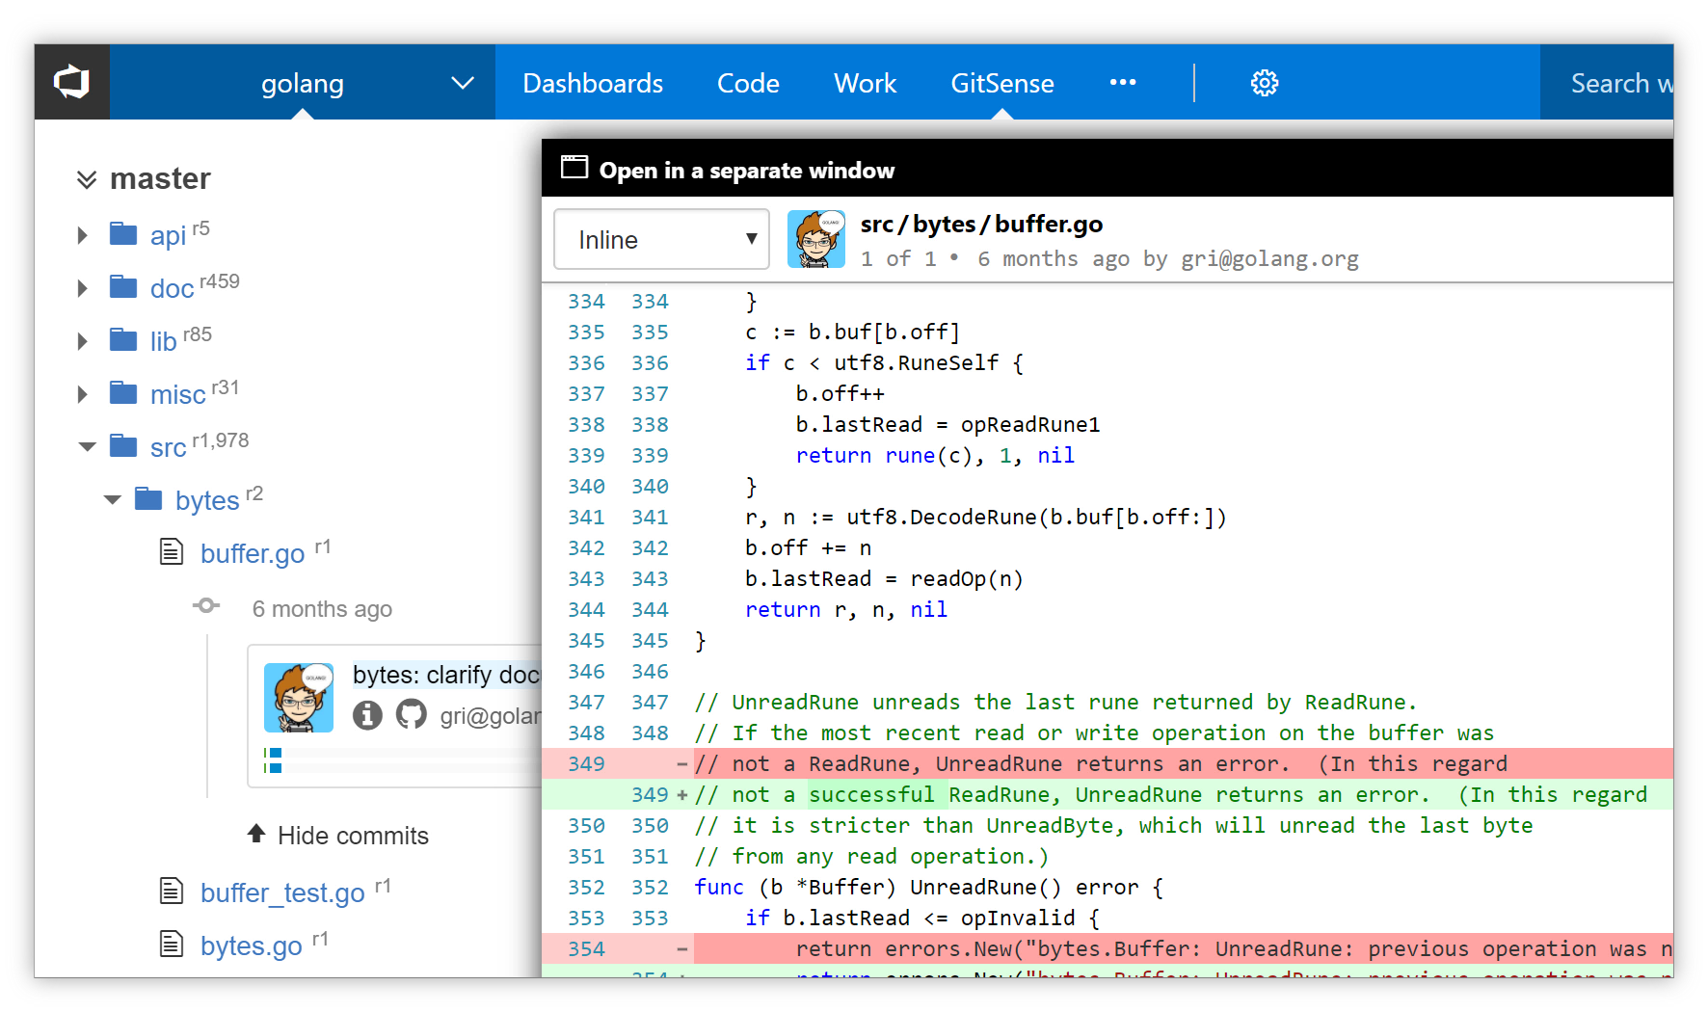Click added line 349 plus marker

tap(682, 795)
